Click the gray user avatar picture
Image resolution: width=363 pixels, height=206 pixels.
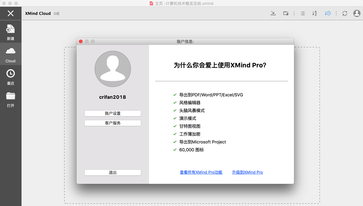coord(113,69)
